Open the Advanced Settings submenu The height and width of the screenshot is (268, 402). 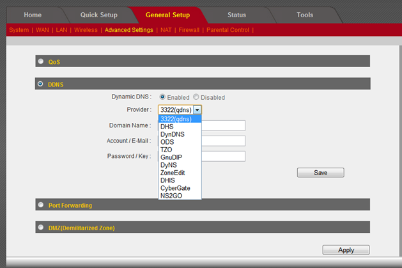click(x=128, y=30)
